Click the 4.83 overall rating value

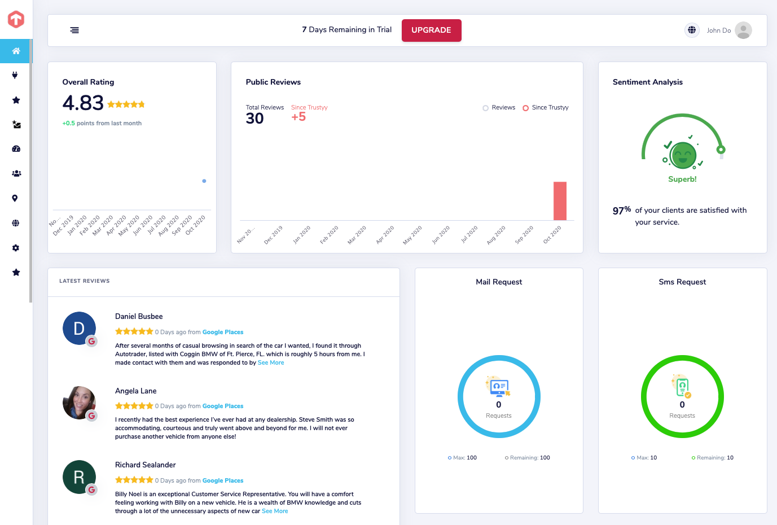(x=83, y=103)
